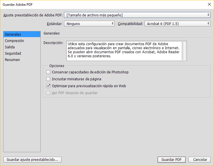214x166 pixels.
Task: Show the Resumen section
Action: [22, 60]
